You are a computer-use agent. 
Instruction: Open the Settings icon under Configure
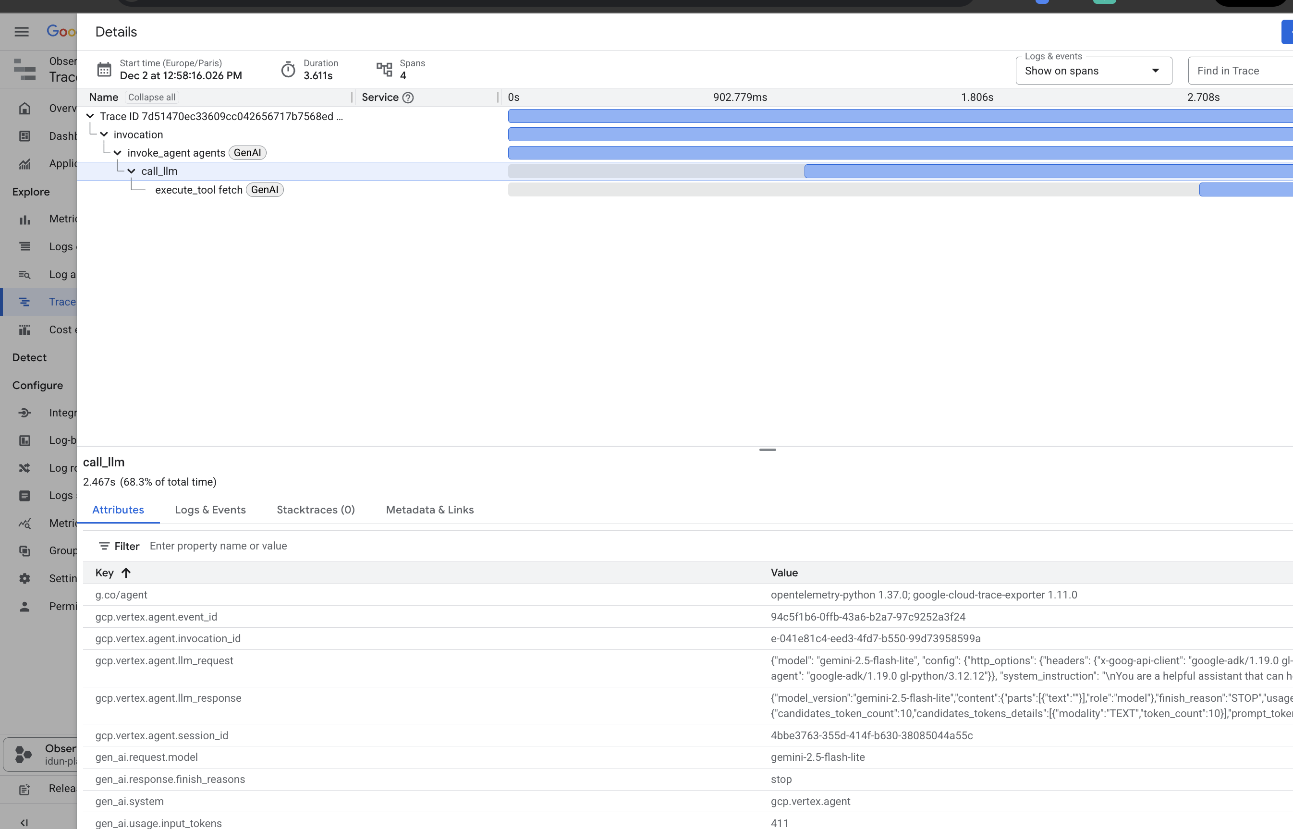pyautogui.click(x=25, y=578)
